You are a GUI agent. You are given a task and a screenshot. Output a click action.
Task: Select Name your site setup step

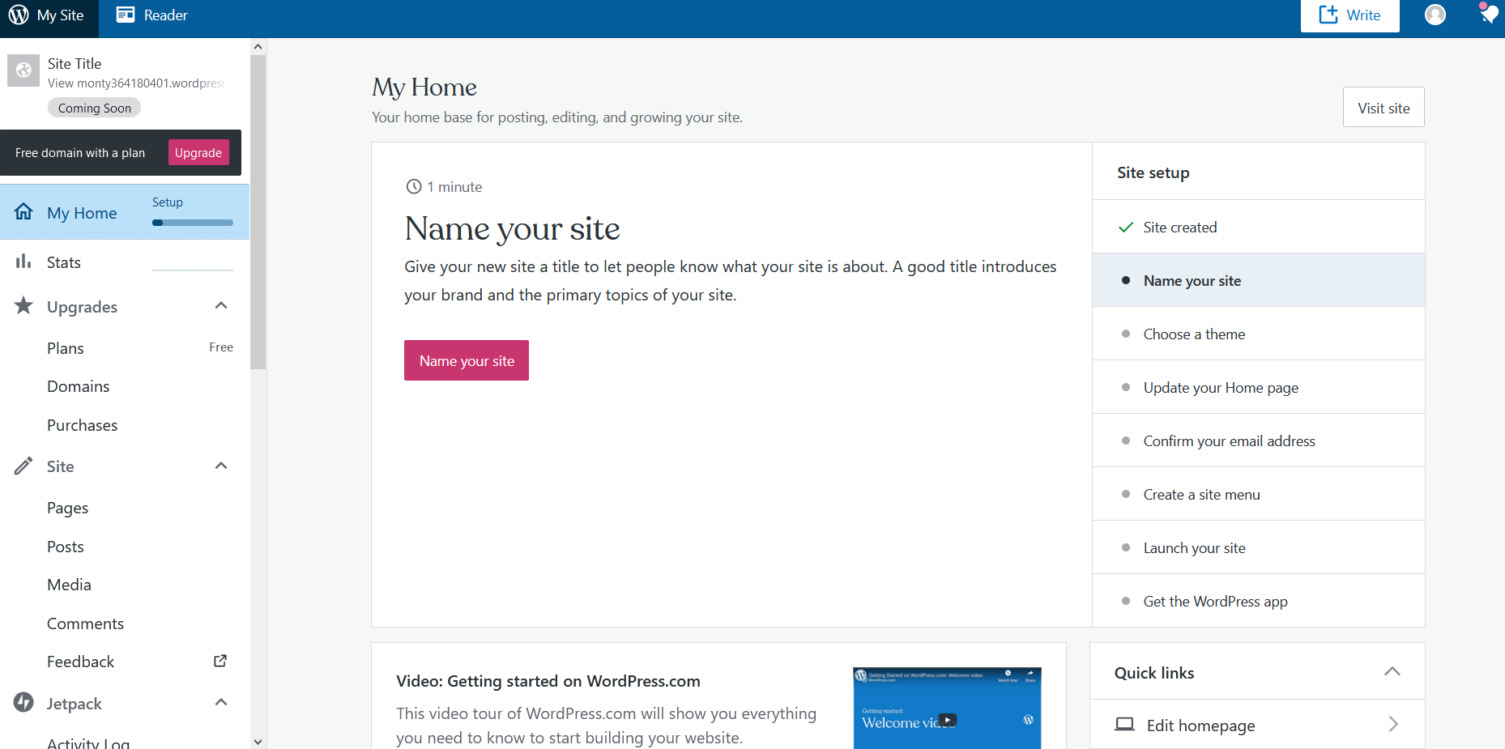1258,280
